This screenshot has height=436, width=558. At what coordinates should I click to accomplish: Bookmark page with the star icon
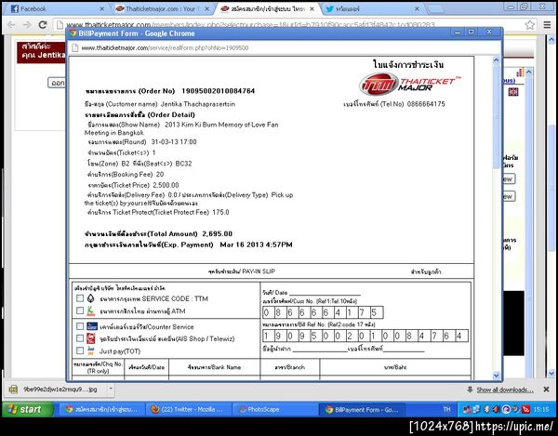529,24
